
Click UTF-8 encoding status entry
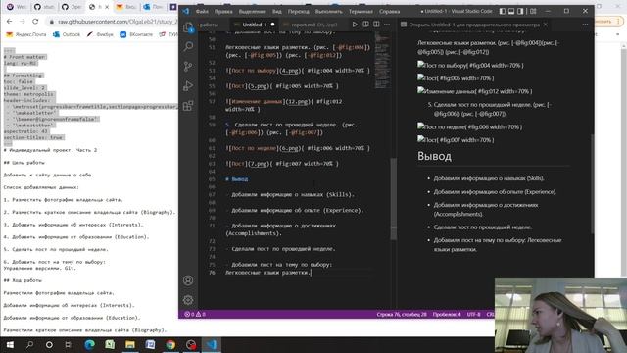[x=473, y=314]
